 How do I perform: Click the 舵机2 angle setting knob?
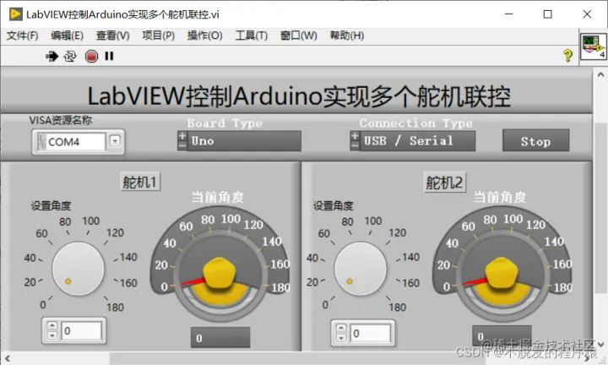click(361, 269)
